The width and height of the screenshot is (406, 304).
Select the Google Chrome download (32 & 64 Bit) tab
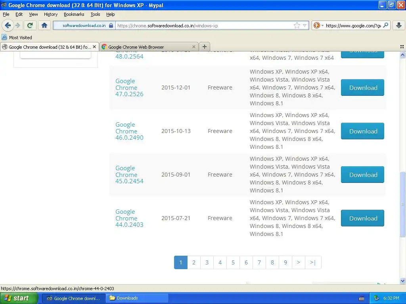pyautogui.click(x=50, y=47)
